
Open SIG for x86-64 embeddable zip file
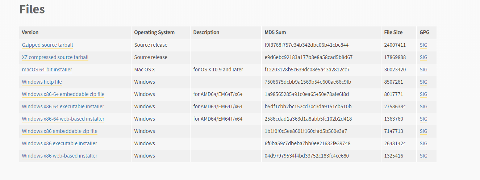[423, 95]
